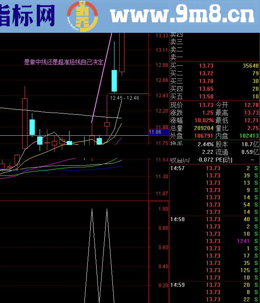The image size is (260, 303).
Task: Click the 买四 bid price 13.65
Action: coord(206,89)
